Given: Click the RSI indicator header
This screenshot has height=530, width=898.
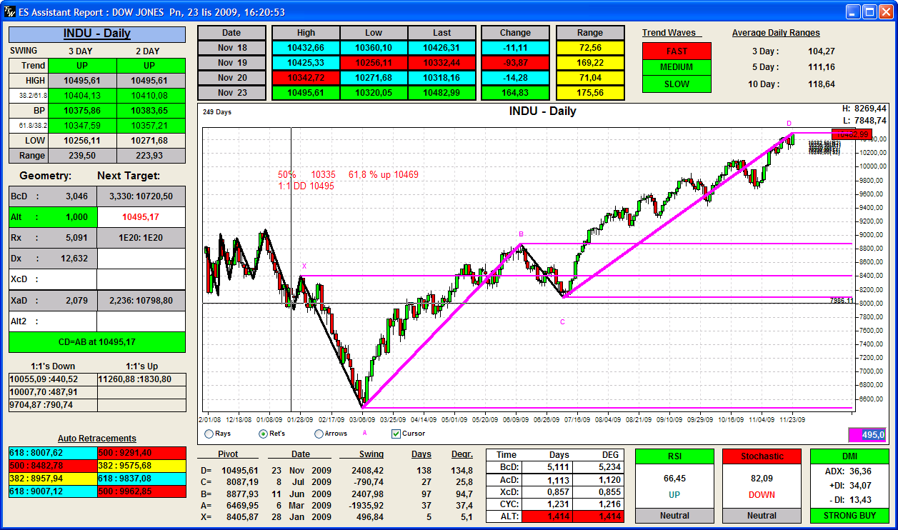Looking at the screenshot, I should (674, 456).
